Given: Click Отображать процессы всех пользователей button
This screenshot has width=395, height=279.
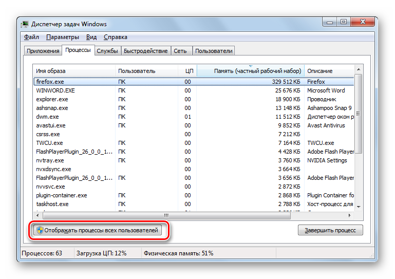Looking at the screenshot, I should coord(98,230).
